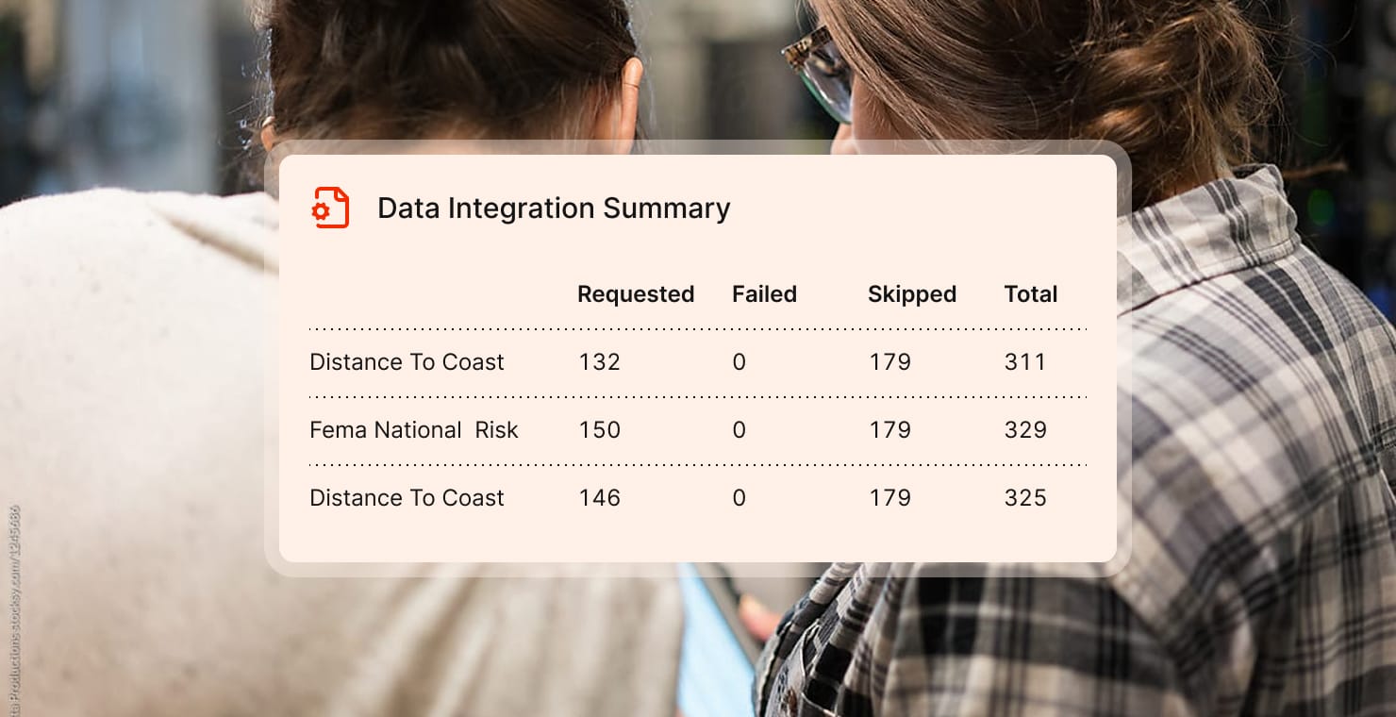Select Distance To Coast label with 325 total
This screenshot has width=1396, height=717.
tap(407, 498)
